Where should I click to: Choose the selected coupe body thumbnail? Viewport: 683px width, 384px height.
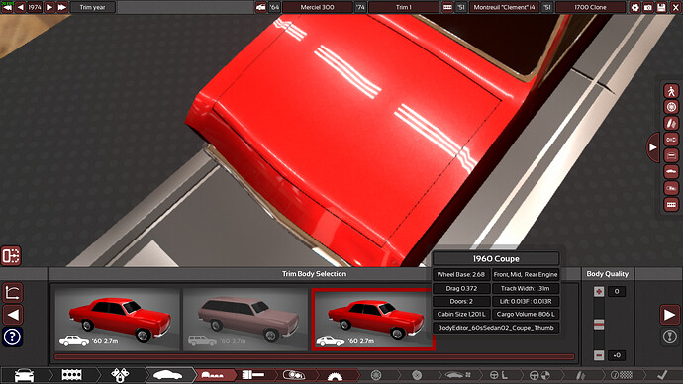(373, 319)
